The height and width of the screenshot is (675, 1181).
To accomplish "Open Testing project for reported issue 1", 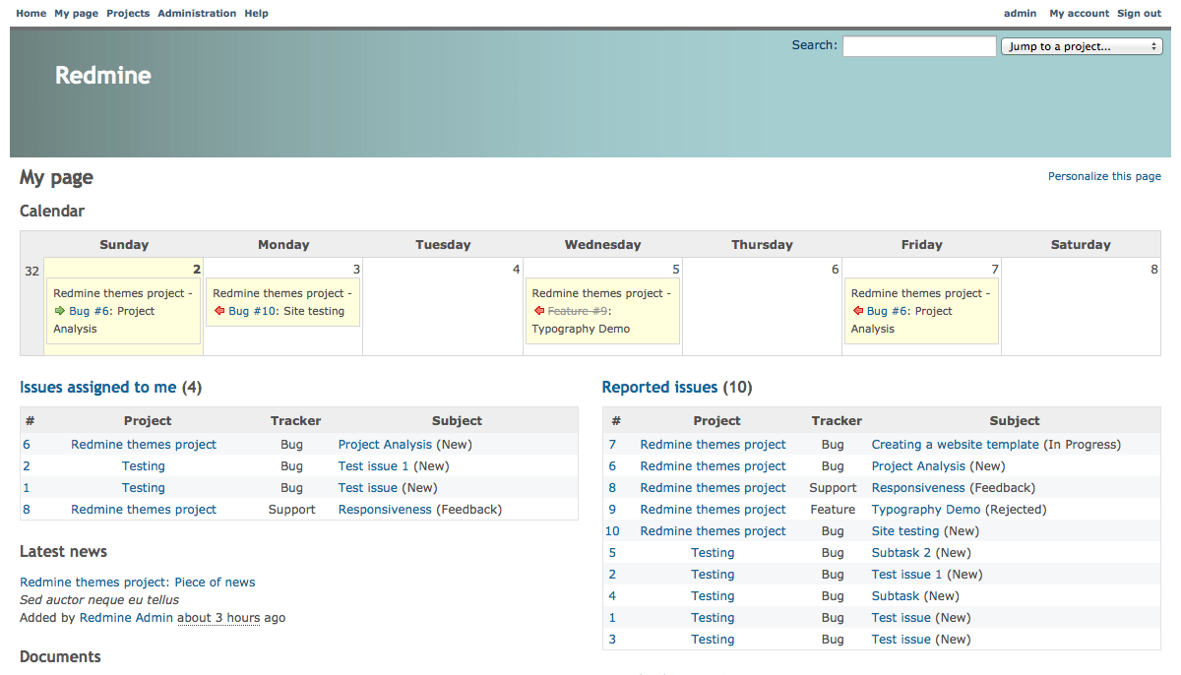I will click(714, 618).
